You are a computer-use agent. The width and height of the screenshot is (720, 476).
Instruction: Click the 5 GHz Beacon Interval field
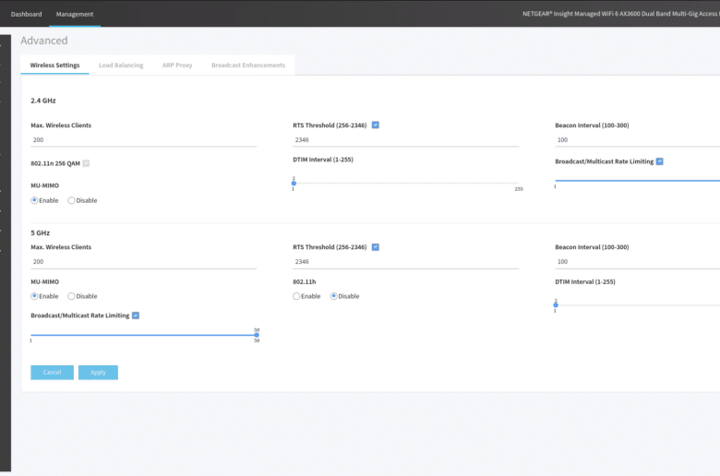637,262
